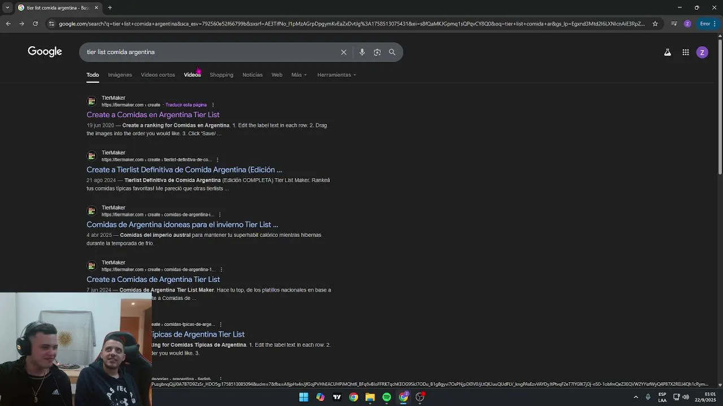Switch to the Web tab

coord(277,74)
